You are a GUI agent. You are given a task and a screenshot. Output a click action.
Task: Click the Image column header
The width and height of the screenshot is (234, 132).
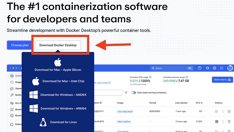[x=120, y=103]
